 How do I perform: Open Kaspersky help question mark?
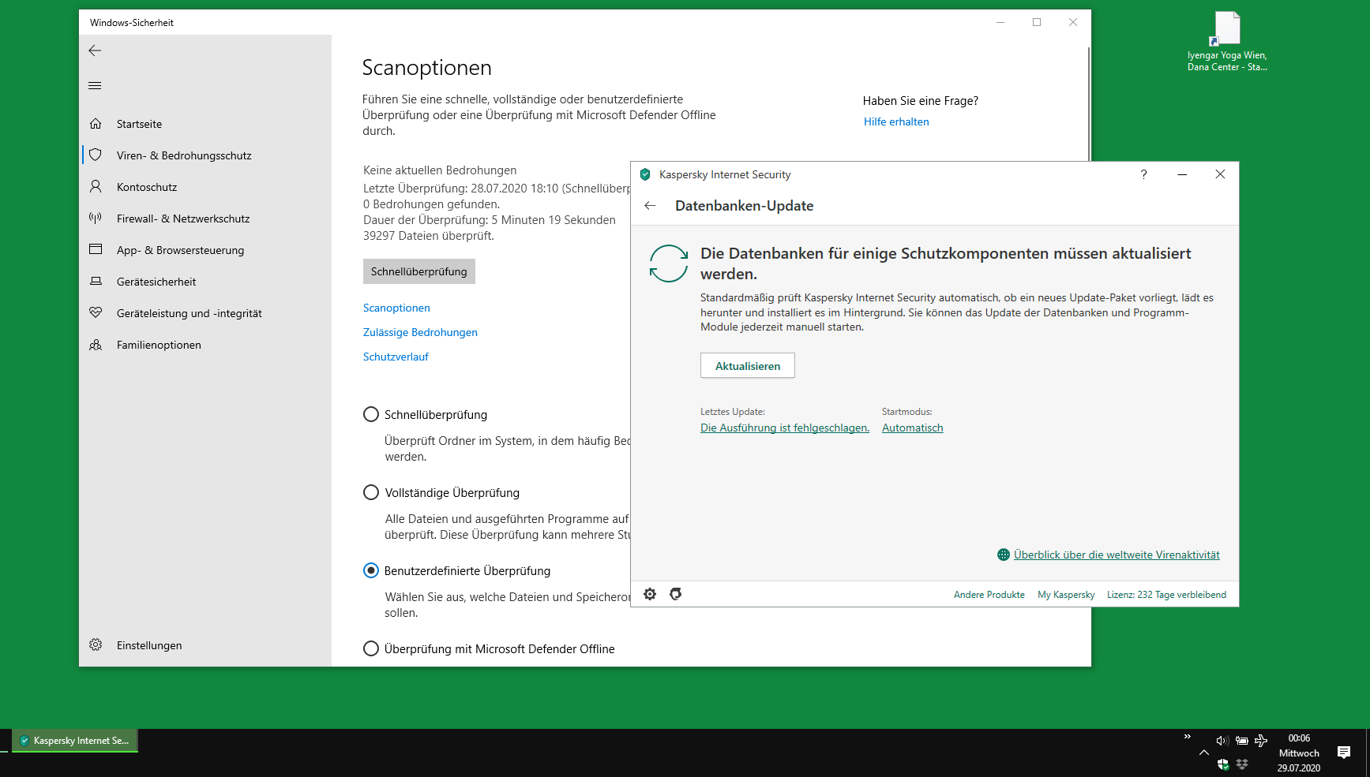click(1143, 174)
